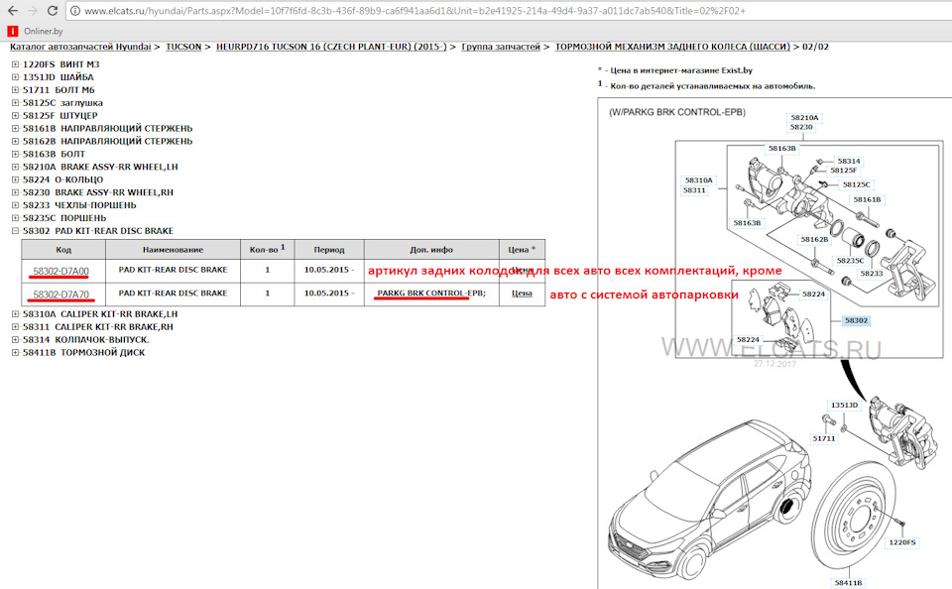The width and height of the screenshot is (952, 589).
Task: Open the Onliner.by bookmark
Action: (x=36, y=31)
